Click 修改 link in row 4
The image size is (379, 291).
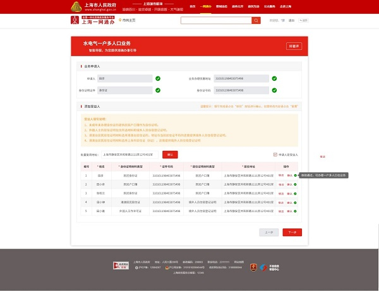pyautogui.click(x=281, y=203)
